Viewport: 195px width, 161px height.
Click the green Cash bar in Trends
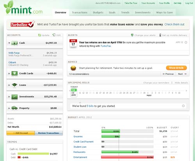(x=33, y=154)
